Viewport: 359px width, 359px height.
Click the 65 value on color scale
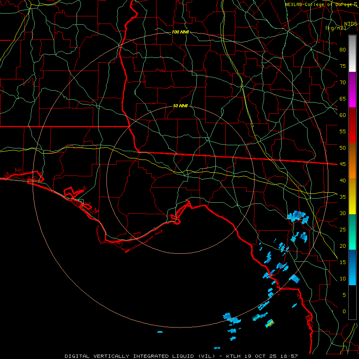[x=343, y=99]
